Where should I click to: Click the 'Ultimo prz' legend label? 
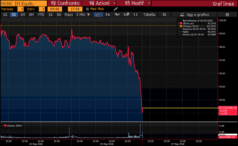tap(188, 23)
